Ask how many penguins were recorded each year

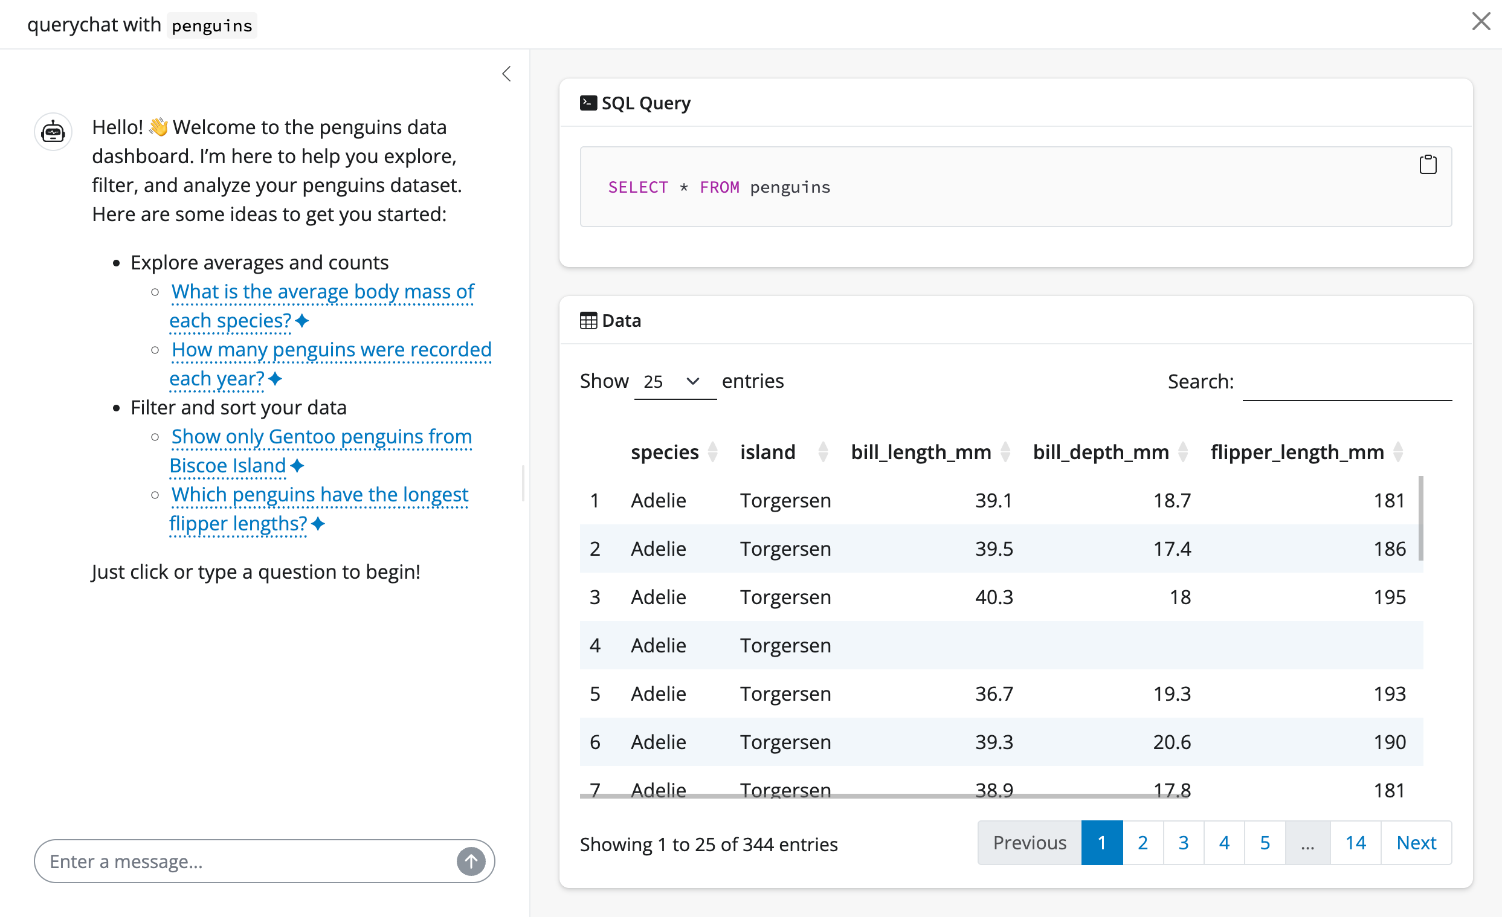coord(331,350)
